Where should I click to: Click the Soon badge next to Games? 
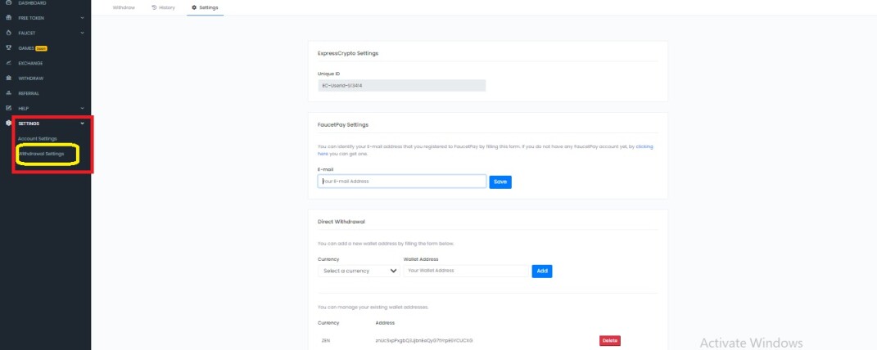click(42, 48)
